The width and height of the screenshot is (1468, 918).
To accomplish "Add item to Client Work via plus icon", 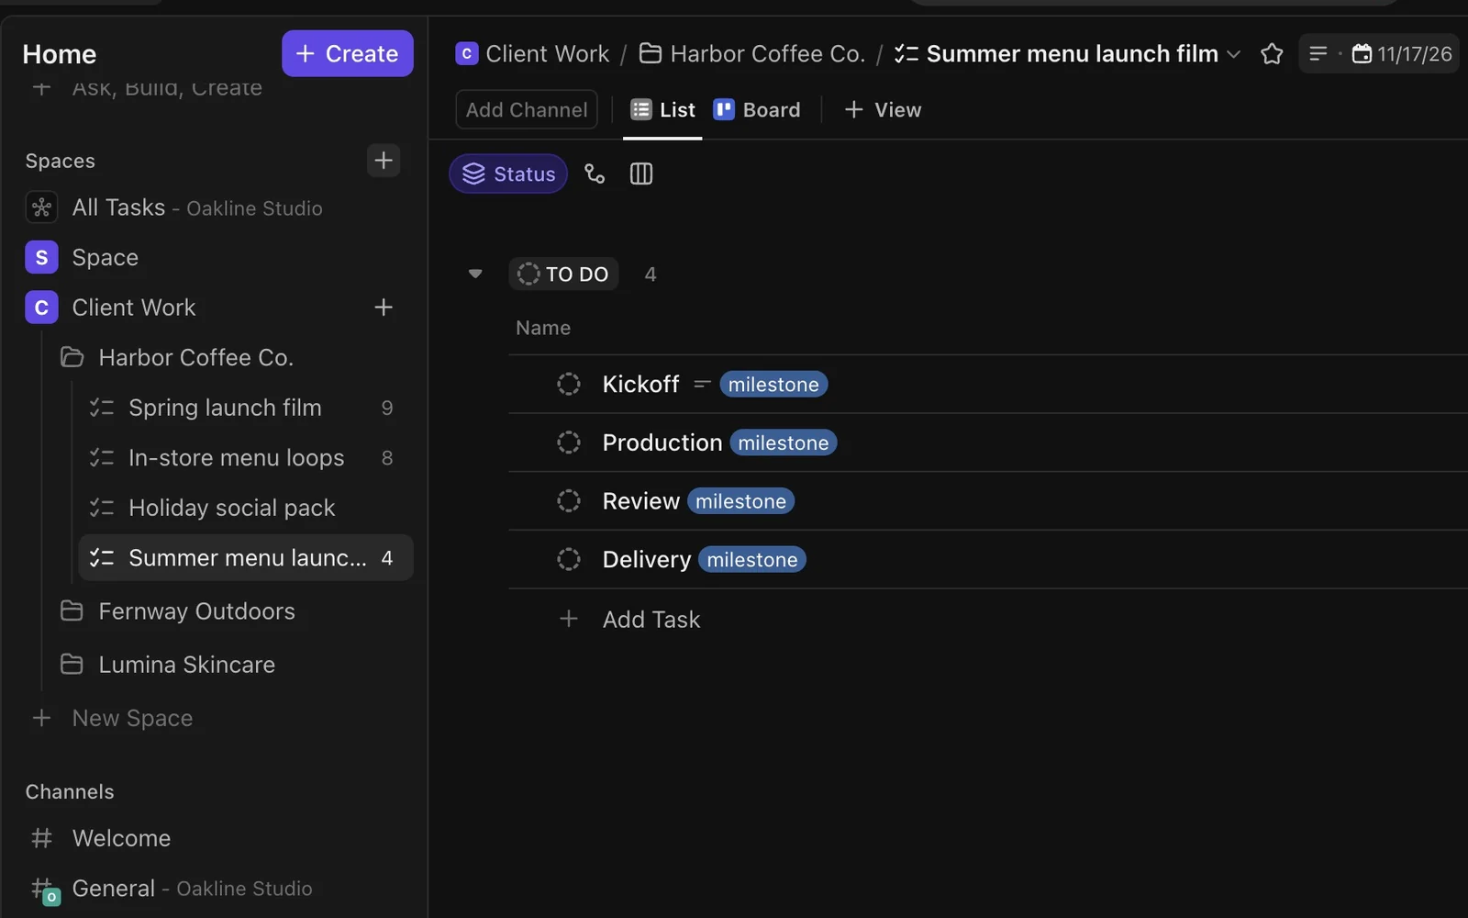I will 384,308.
